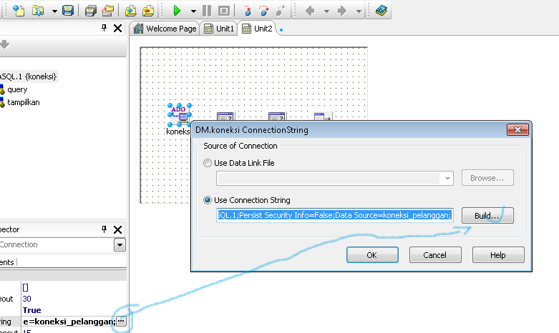Click the New Items toolbar icon

[x=19, y=11]
